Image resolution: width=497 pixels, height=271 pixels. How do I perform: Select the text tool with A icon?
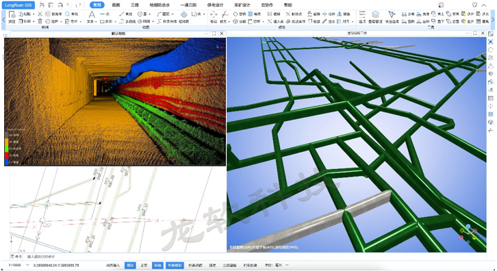pyautogui.click(x=91, y=16)
